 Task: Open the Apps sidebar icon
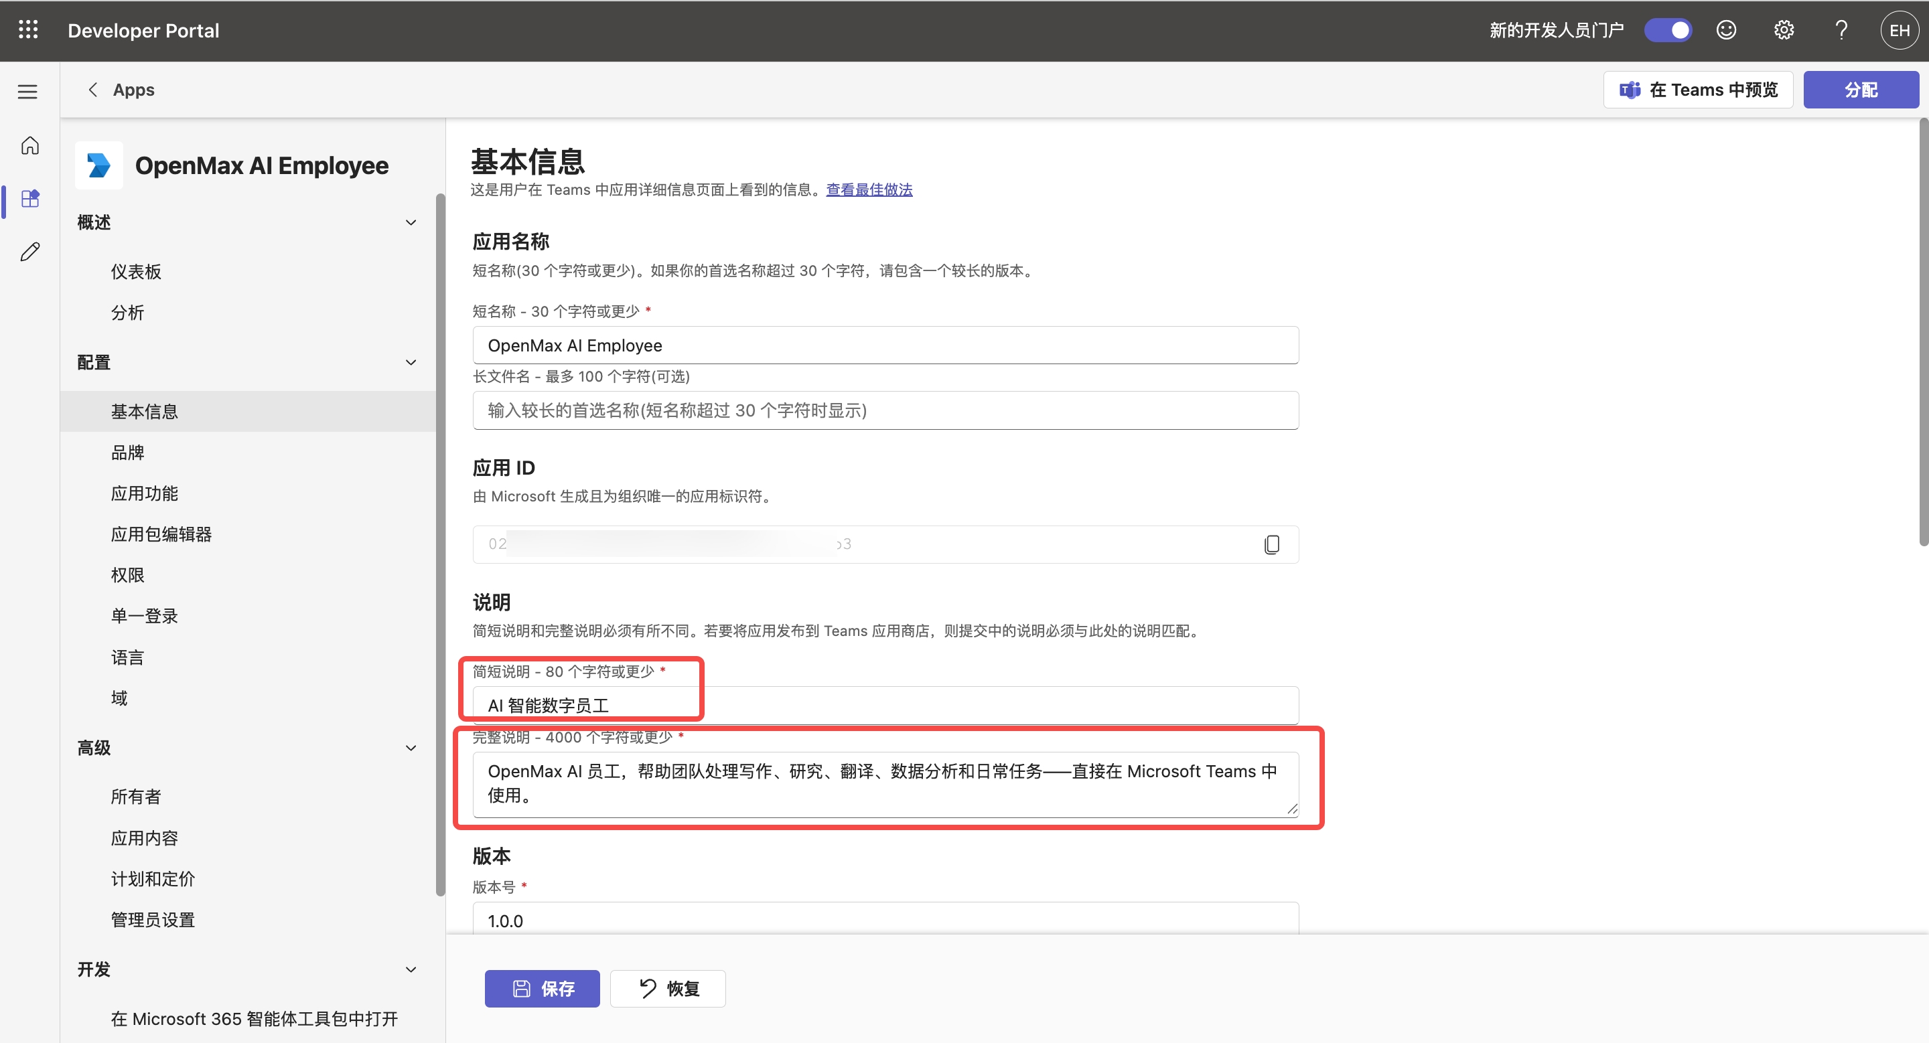(30, 198)
